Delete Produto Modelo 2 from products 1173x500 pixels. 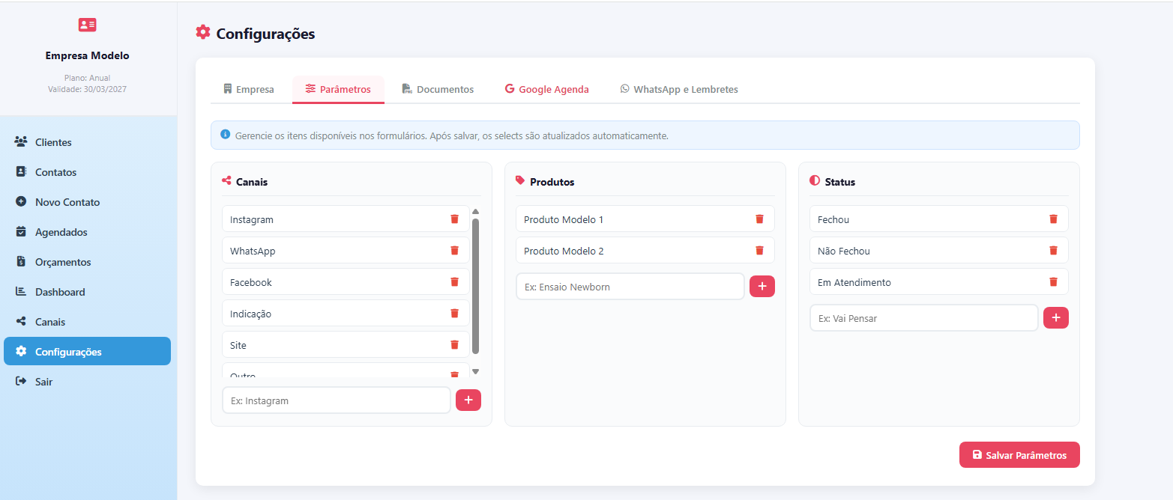coord(759,251)
